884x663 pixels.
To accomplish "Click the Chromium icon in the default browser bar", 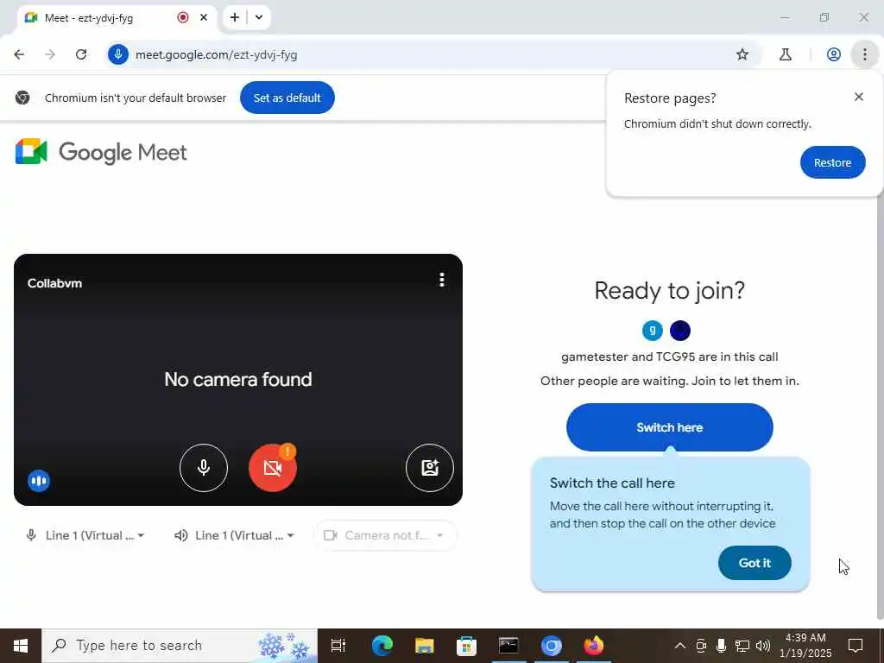I will (x=22, y=98).
